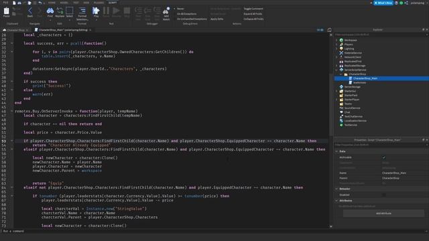Collapse the CharacterShop folder node
Screen dimensions: 429x241
(x=341, y=74)
